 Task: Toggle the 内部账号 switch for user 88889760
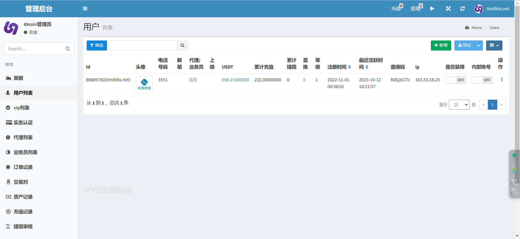[x=482, y=80]
